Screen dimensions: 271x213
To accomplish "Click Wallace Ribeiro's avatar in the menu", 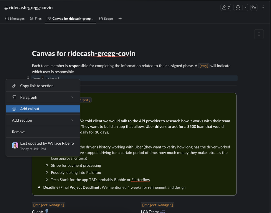I will (x=15, y=146).
